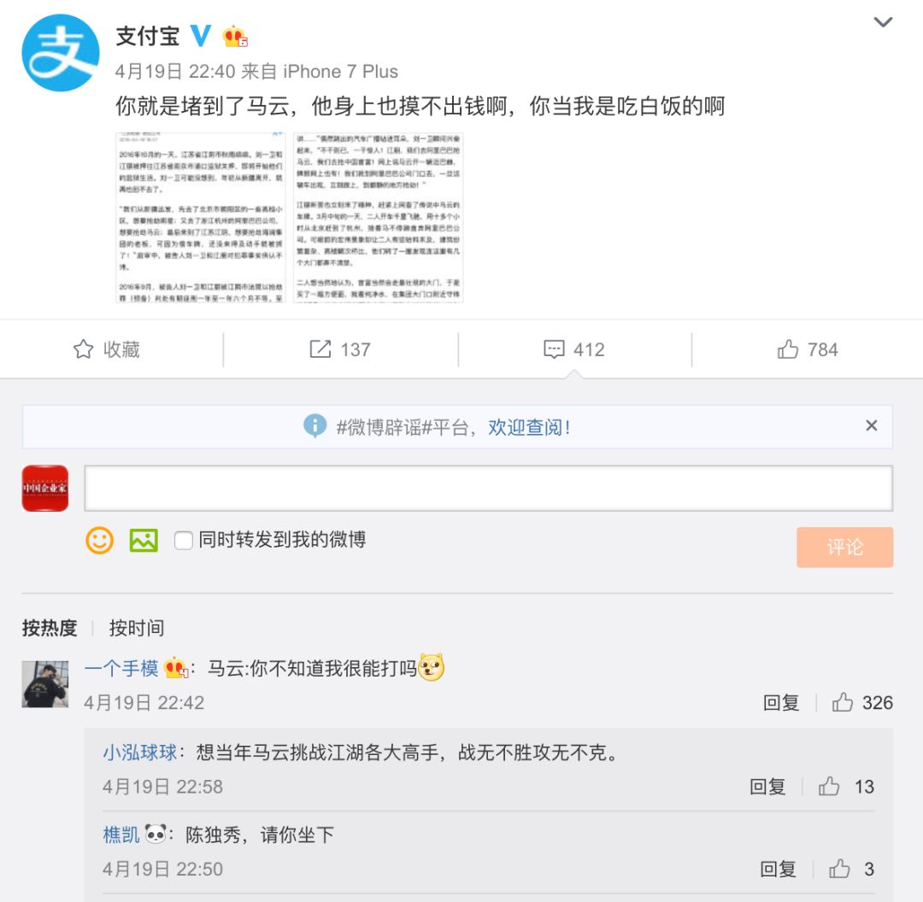Image resolution: width=923 pixels, height=902 pixels.
Task: Add post to favorites with 收藏 star
Action: click(x=107, y=348)
